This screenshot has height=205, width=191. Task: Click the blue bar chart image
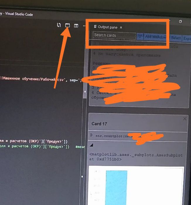(x=136, y=185)
